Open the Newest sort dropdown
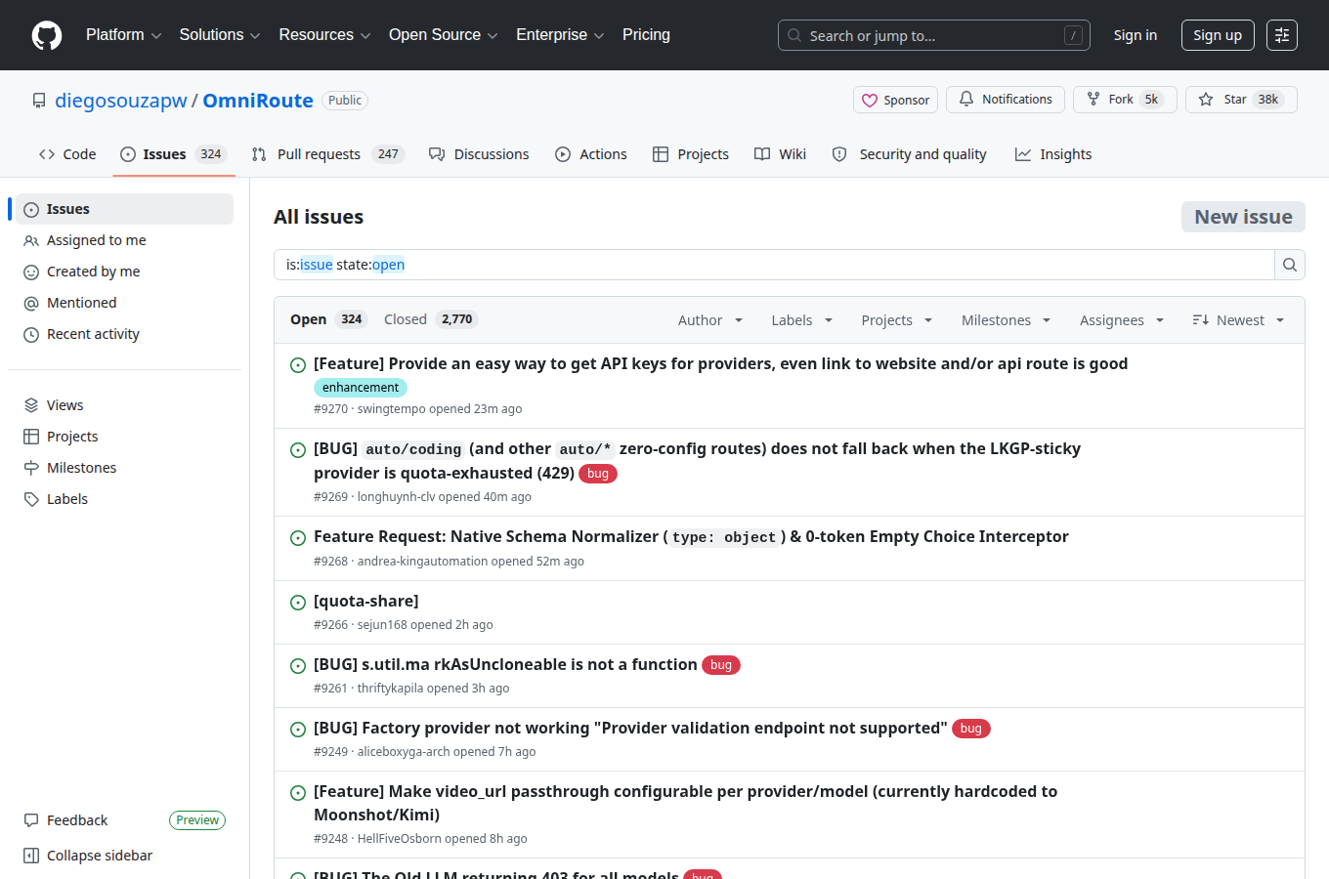Image resolution: width=1329 pixels, height=879 pixels. click(x=1238, y=320)
